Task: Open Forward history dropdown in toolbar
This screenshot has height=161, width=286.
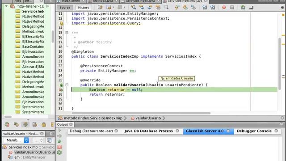Action: point(124,8)
